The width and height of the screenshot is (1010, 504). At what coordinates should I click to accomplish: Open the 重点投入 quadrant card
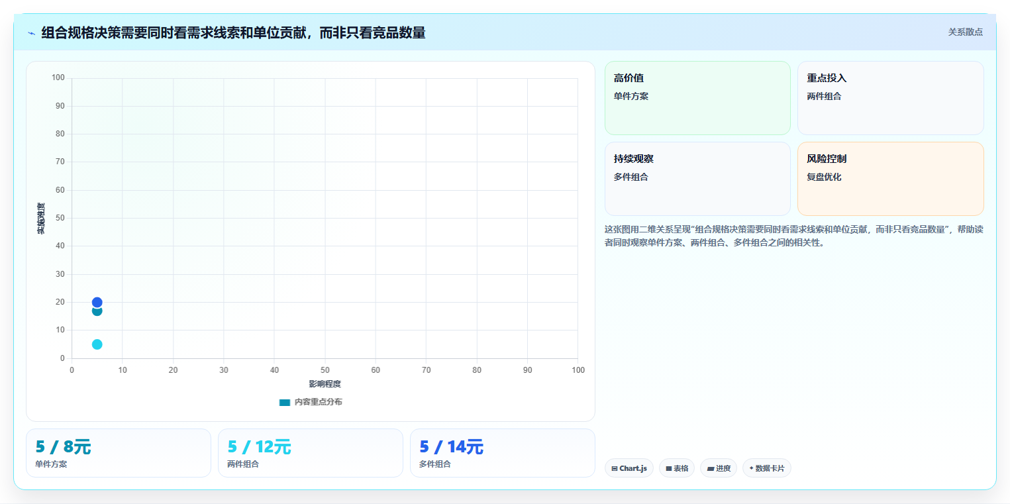890,98
